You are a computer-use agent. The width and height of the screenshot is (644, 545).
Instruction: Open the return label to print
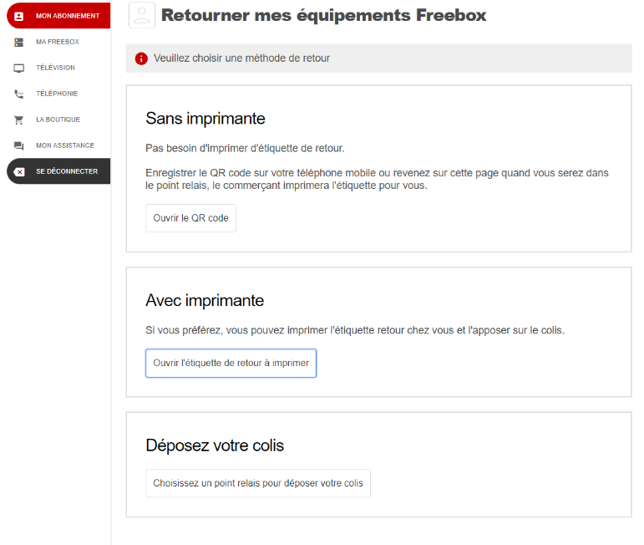pos(231,363)
